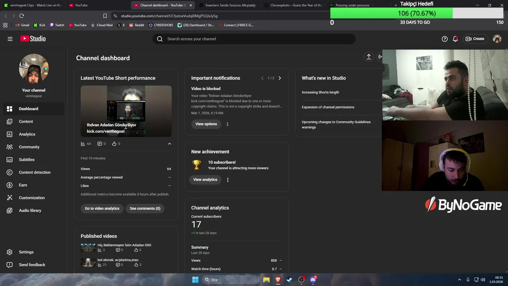Open Brave browser from taskbar
Image resolution: width=508 pixels, height=286 pixels.
pyautogui.click(x=278, y=280)
